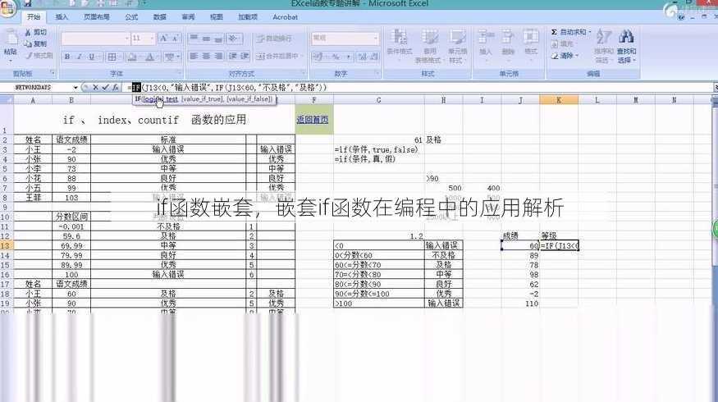Image resolution: width=718 pixels, height=402 pixels.
Task: Click the Format cells (格式) icon
Action: pyautogui.click(x=531, y=38)
